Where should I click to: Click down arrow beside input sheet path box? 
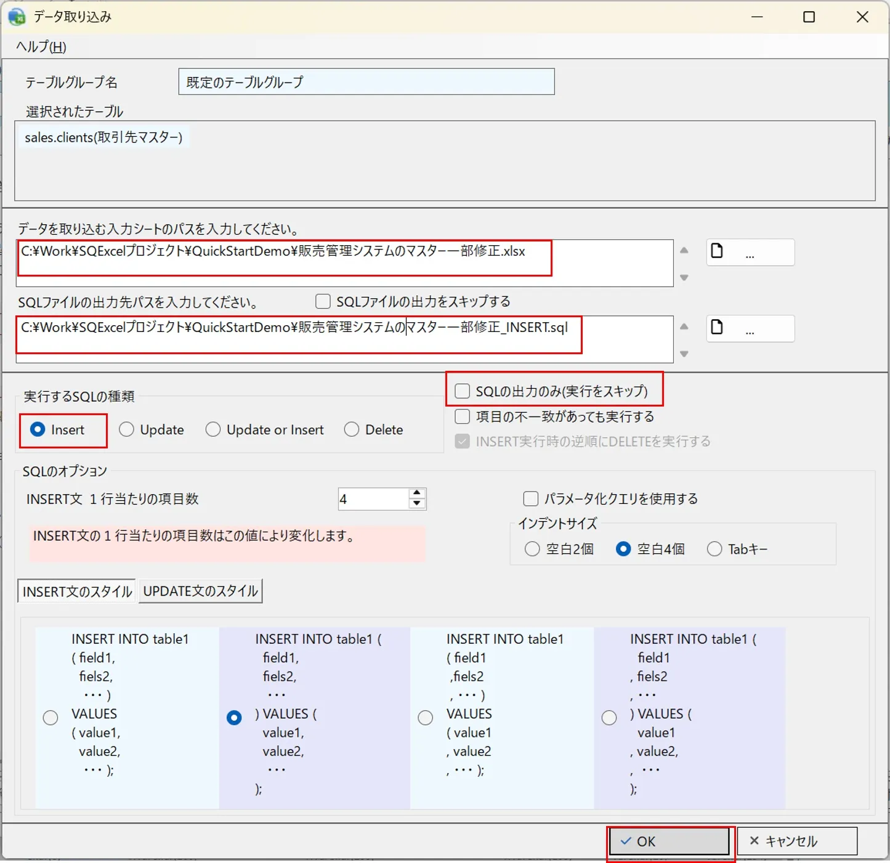click(684, 278)
